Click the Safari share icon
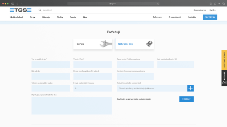Image resolution: width=227 pixels, height=127 pixels. tap(215, 3)
